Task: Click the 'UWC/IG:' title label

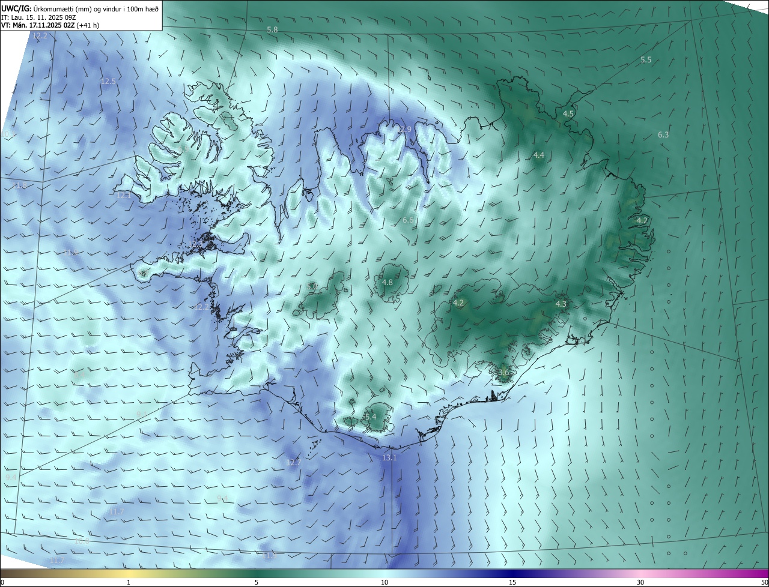Action: [15, 8]
